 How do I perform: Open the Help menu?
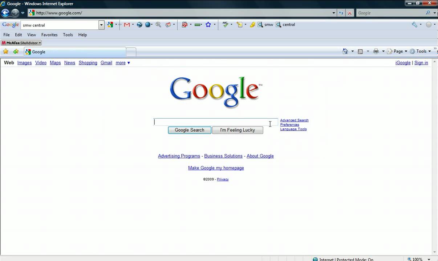pos(82,35)
